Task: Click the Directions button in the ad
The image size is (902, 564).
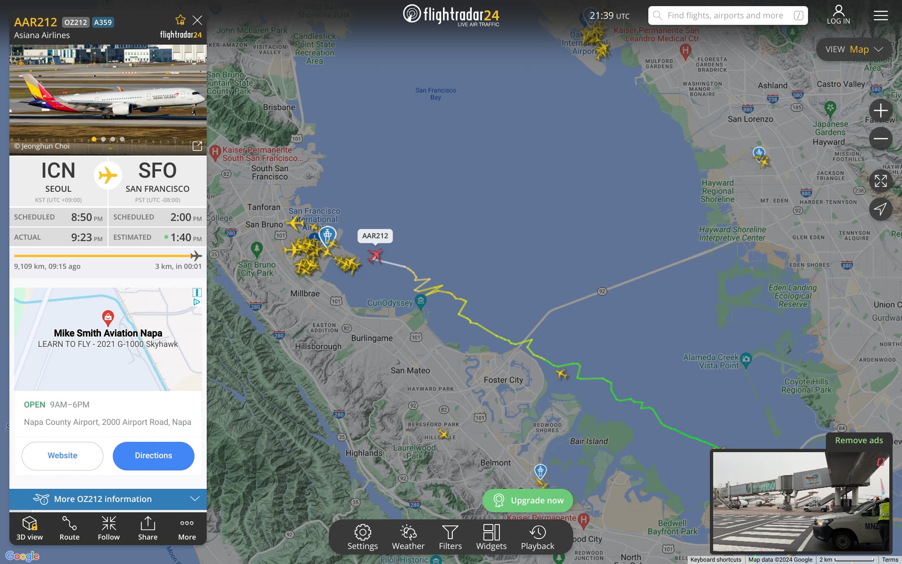Action: [x=153, y=455]
